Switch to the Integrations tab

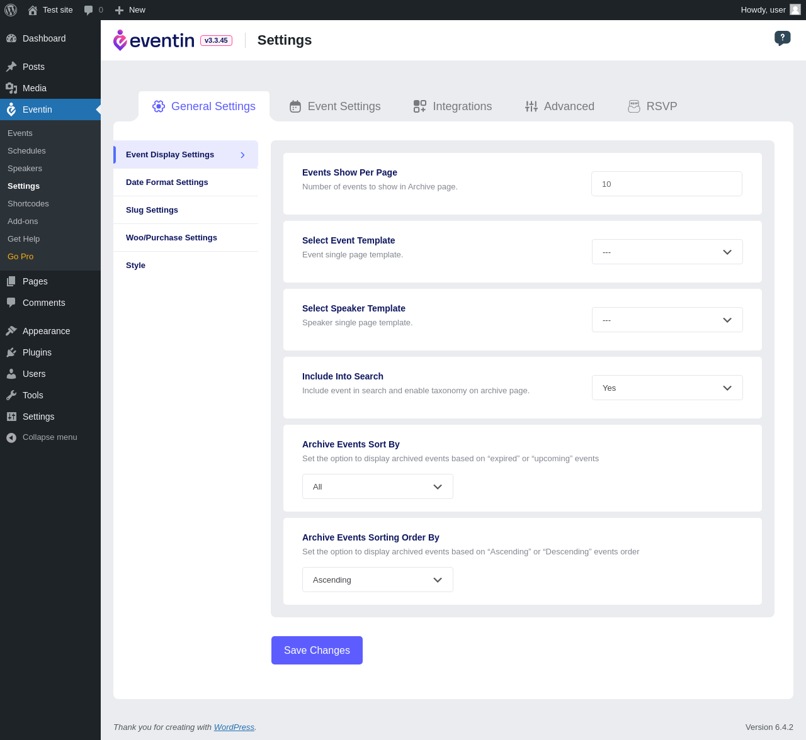pyautogui.click(x=453, y=106)
